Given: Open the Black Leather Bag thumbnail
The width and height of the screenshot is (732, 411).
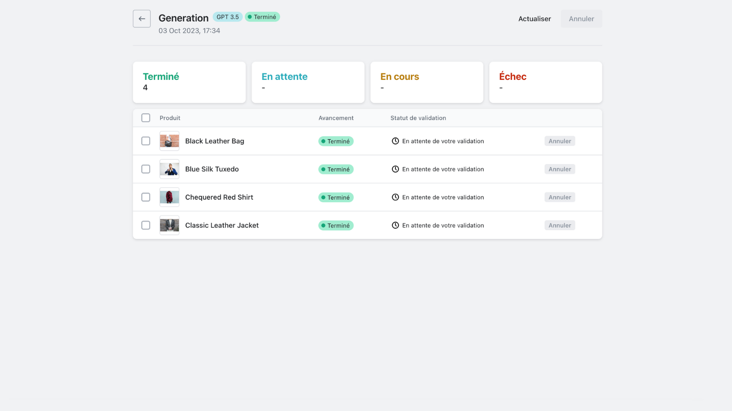Looking at the screenshot, I should pyautogui.click(x=169, y=141).
